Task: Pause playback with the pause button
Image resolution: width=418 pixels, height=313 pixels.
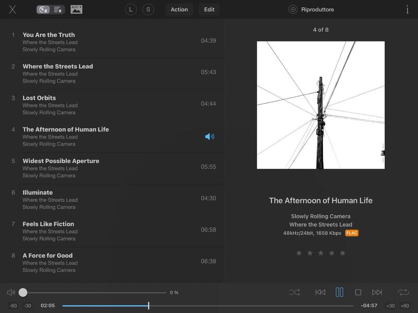Action: tap(340, 292)
